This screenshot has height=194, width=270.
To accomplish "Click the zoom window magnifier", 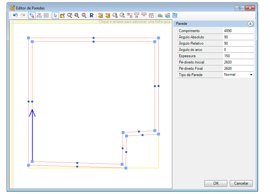I will (x=77, y=15).
